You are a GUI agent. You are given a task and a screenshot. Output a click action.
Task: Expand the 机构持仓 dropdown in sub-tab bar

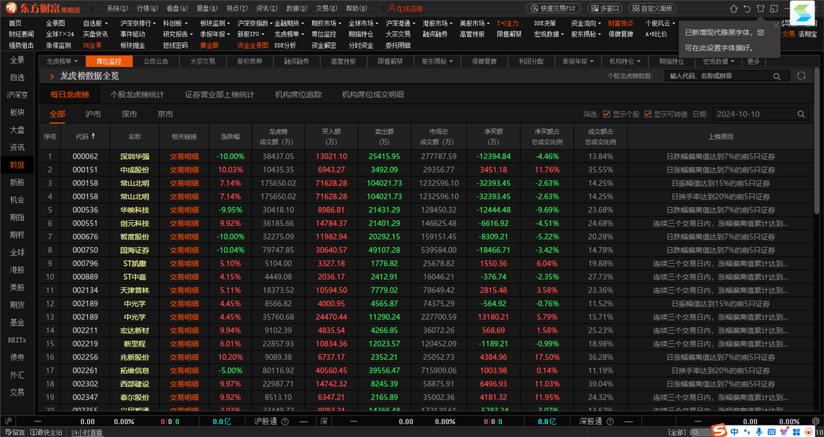(x=624, y=61)
